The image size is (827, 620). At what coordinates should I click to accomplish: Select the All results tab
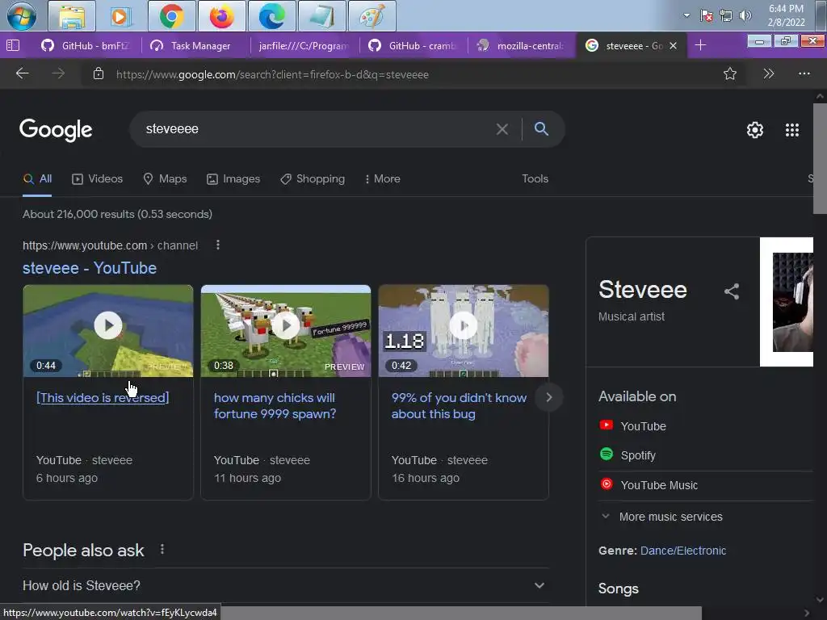(x=37, y=179)
